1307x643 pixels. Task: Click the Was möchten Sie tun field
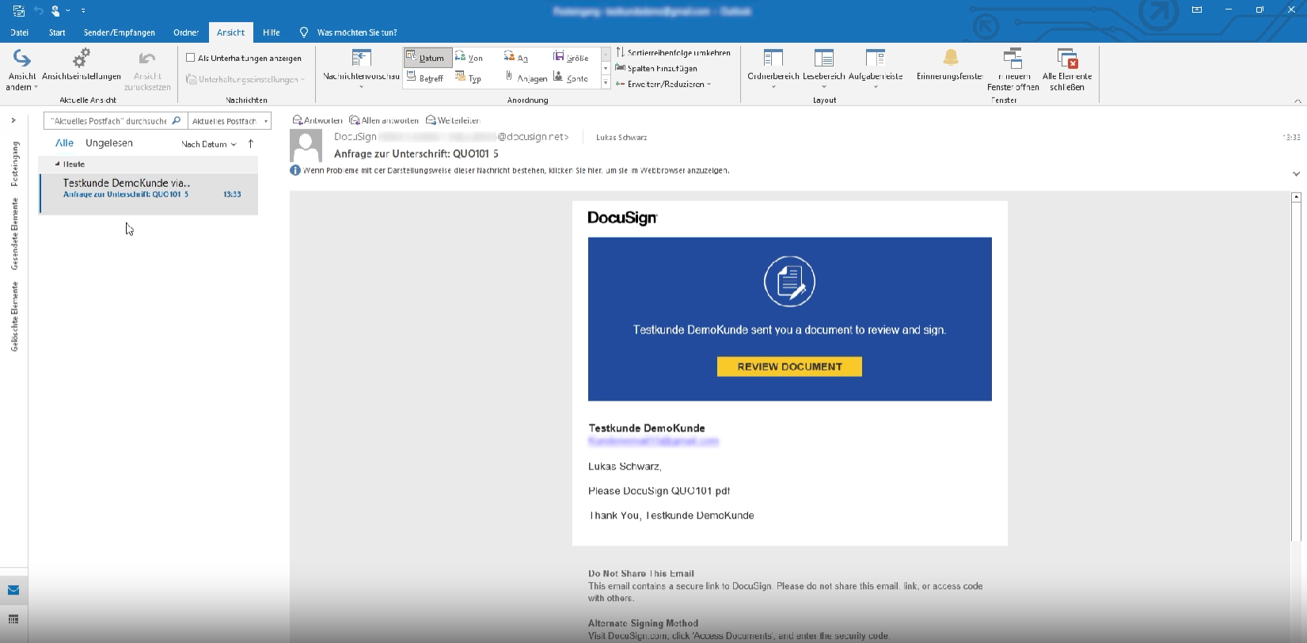[356, 32]
